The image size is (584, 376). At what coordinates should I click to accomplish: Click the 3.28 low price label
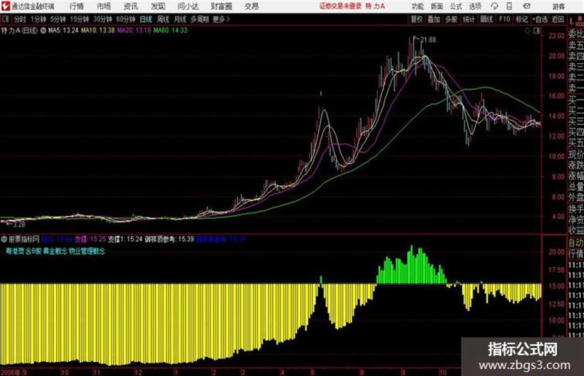tap(19, 225)
